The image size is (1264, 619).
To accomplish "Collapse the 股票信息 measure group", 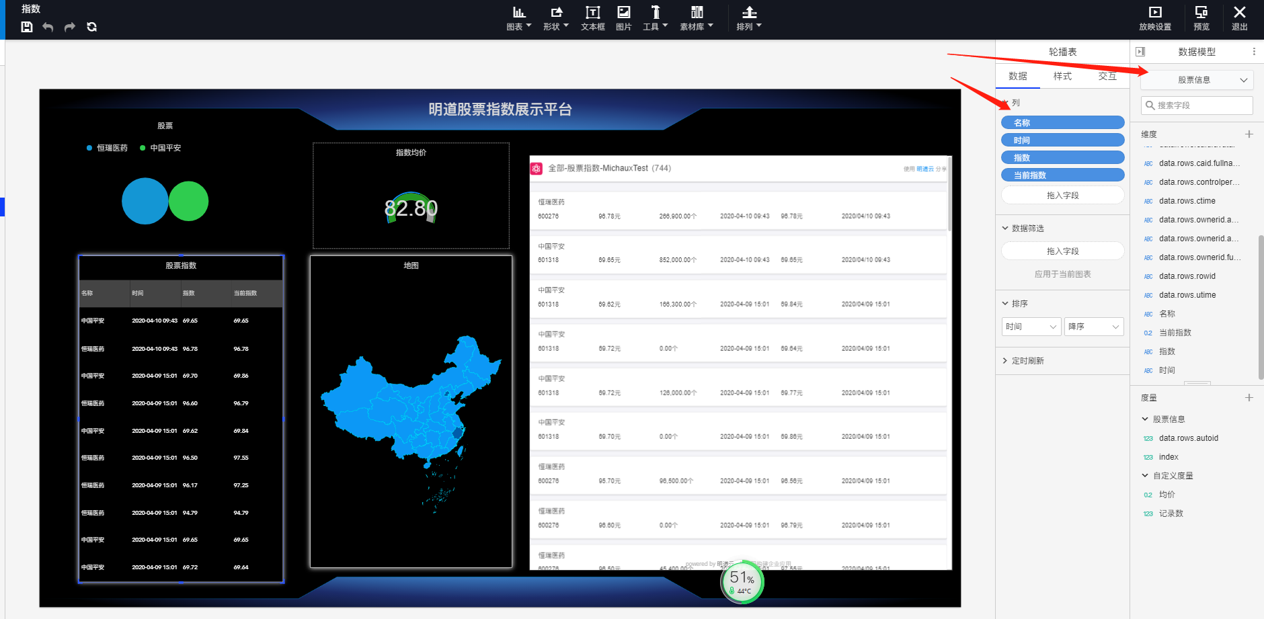I will 1145,419.
